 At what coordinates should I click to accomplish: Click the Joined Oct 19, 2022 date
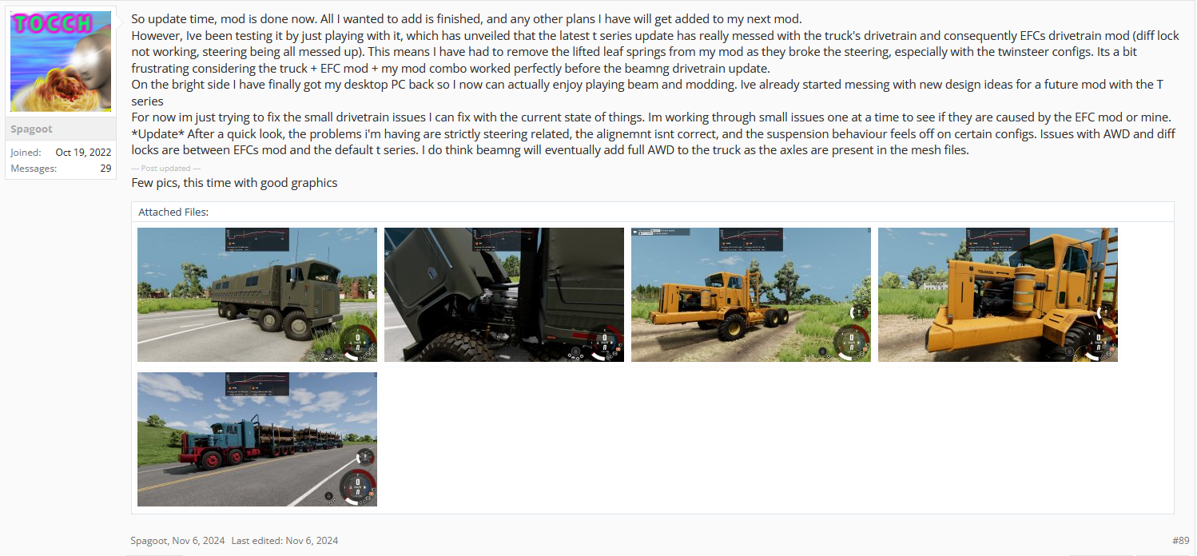(x=83, y=153)
